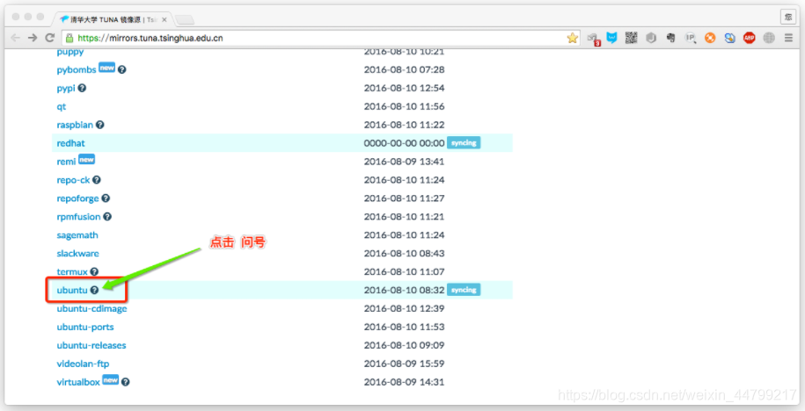Go forward with the forward arrow

pyautogui.click(x=33, y=38)
